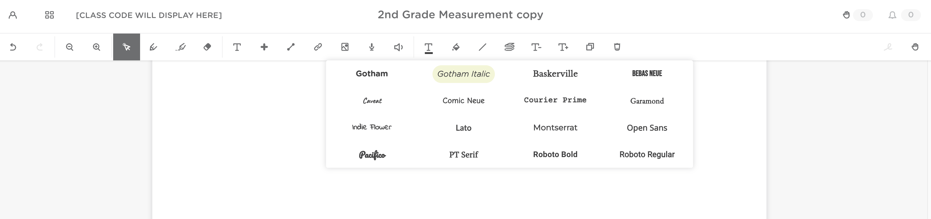Viewport: 931px width, 219px height.
Task: Click the insert image icon
Action: 345,47
